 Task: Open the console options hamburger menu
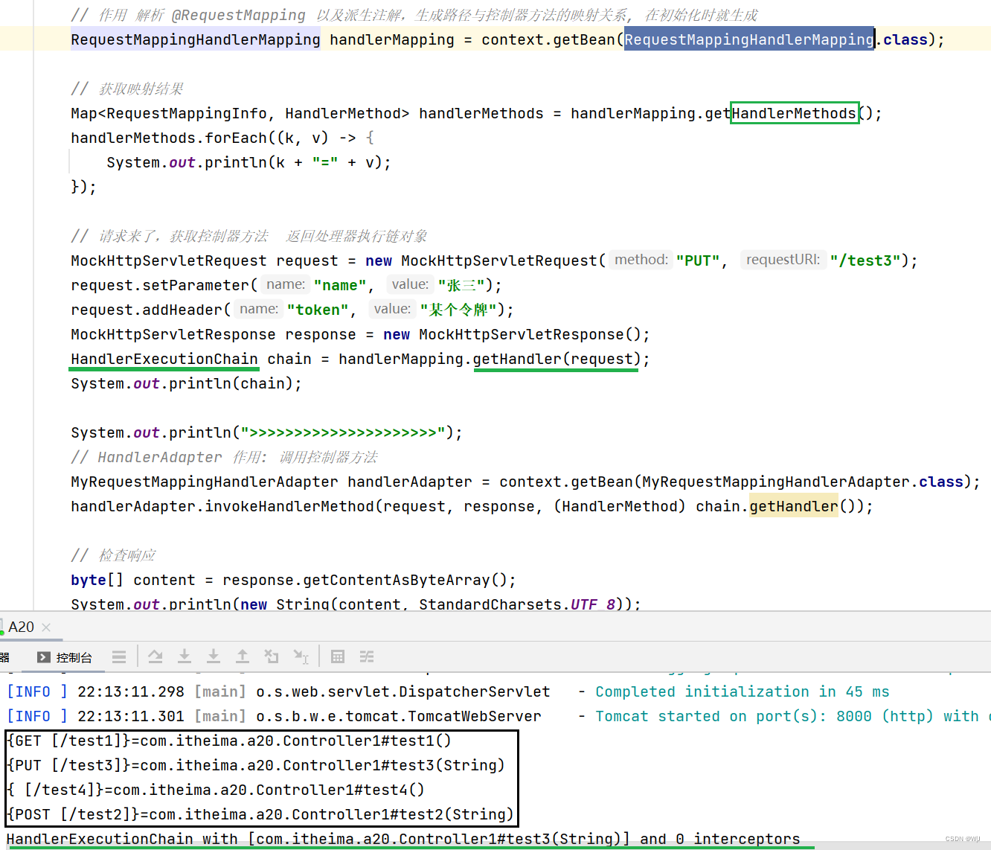tap(119, 656)
